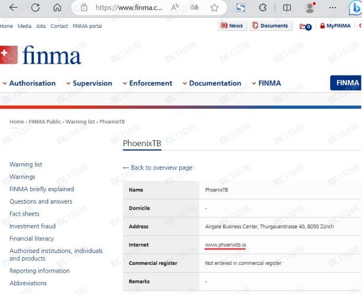Go to the browser home page icon
The image size is (362, 294).
click(x=58, y=8)
